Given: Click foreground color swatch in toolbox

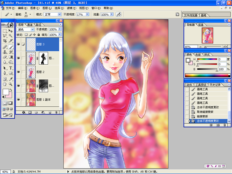Looking at the screenshot, I should [6, 92].
